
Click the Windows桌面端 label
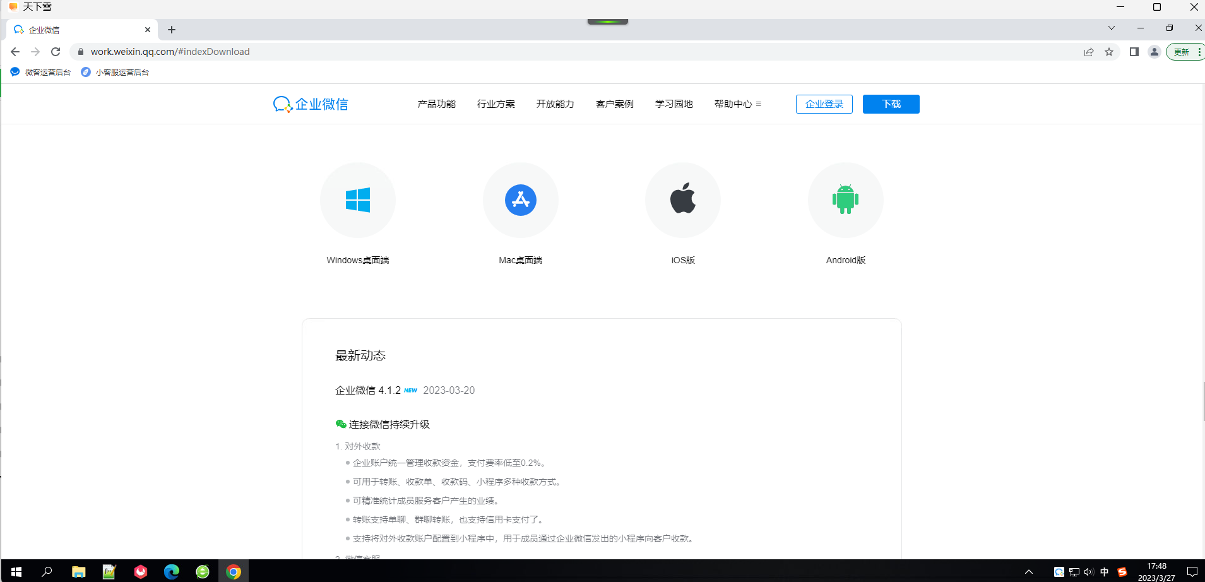point(358,260)
